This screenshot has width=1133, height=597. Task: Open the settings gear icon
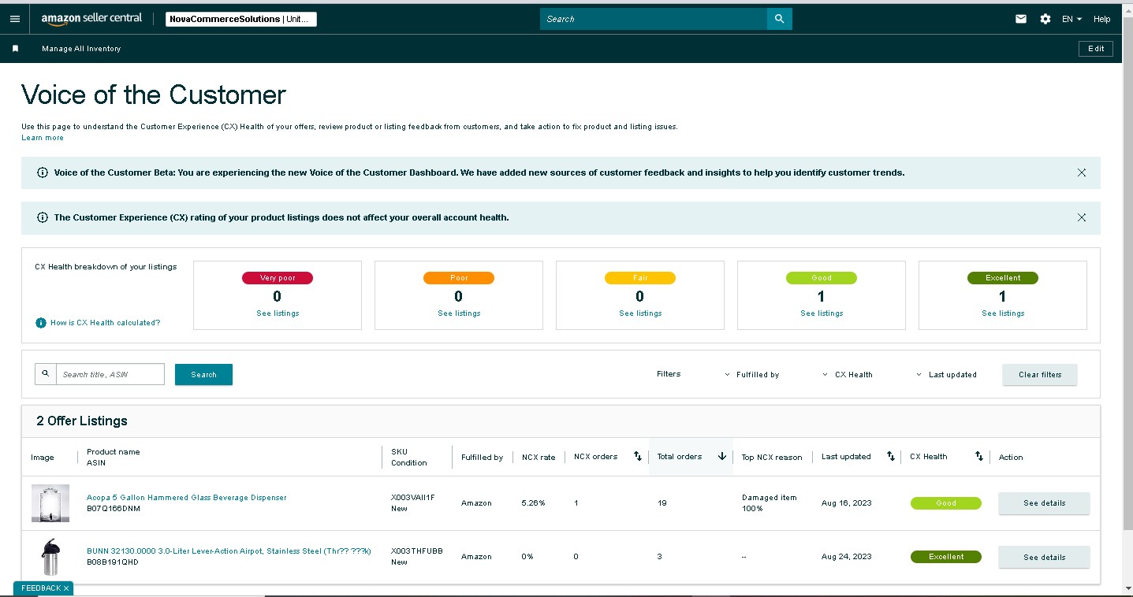pos(1045,19)
